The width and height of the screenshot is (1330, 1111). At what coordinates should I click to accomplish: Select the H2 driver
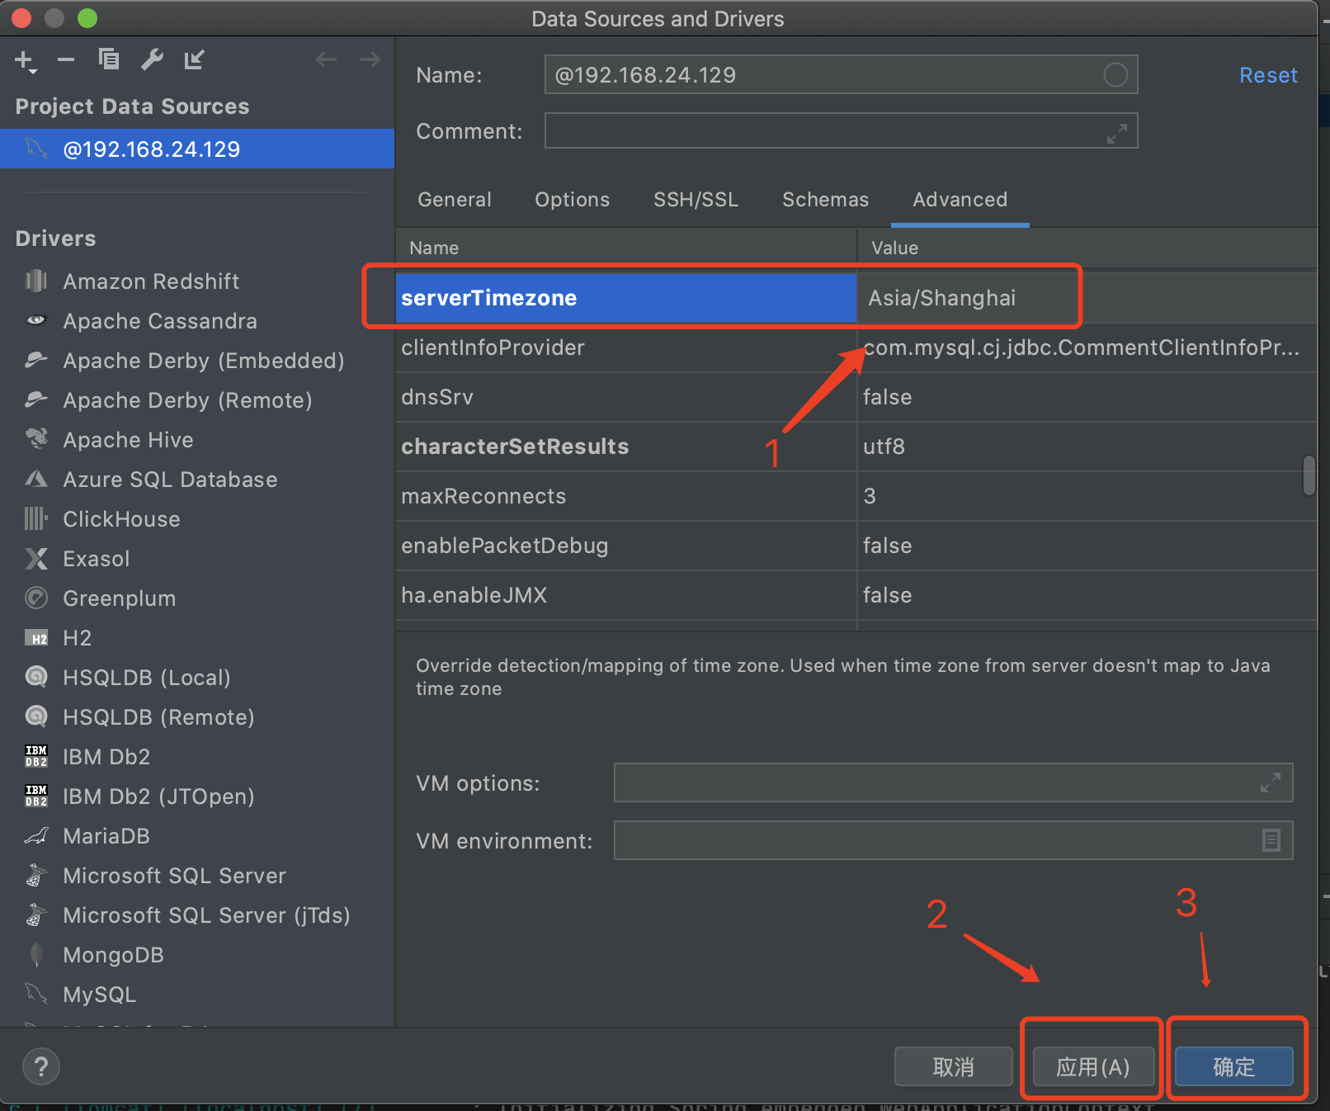(x=197, y=638)
